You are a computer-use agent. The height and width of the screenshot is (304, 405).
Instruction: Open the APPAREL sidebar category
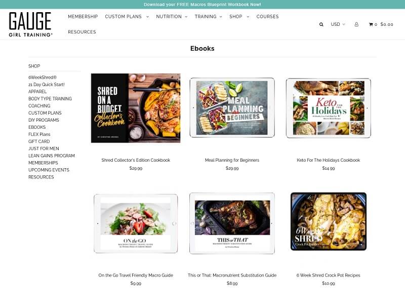[37, 92]
